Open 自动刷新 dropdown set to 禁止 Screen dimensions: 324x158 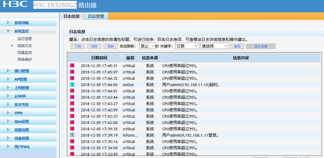[147, 46]
